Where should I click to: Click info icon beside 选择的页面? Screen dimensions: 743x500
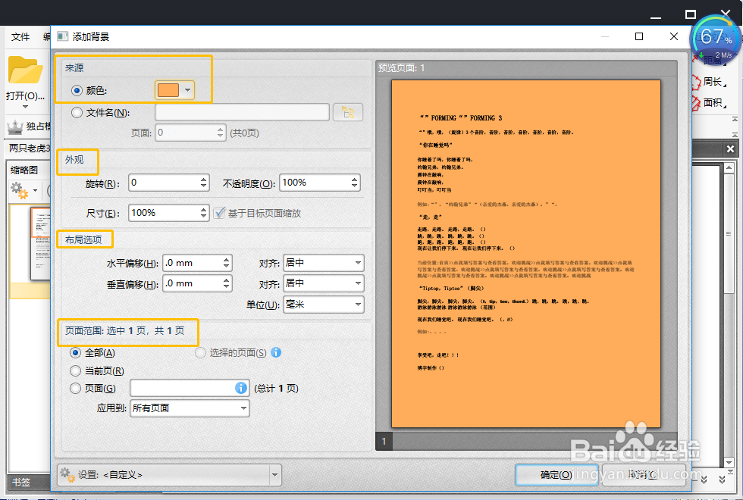pyautogui.click(x=276, y=352)
